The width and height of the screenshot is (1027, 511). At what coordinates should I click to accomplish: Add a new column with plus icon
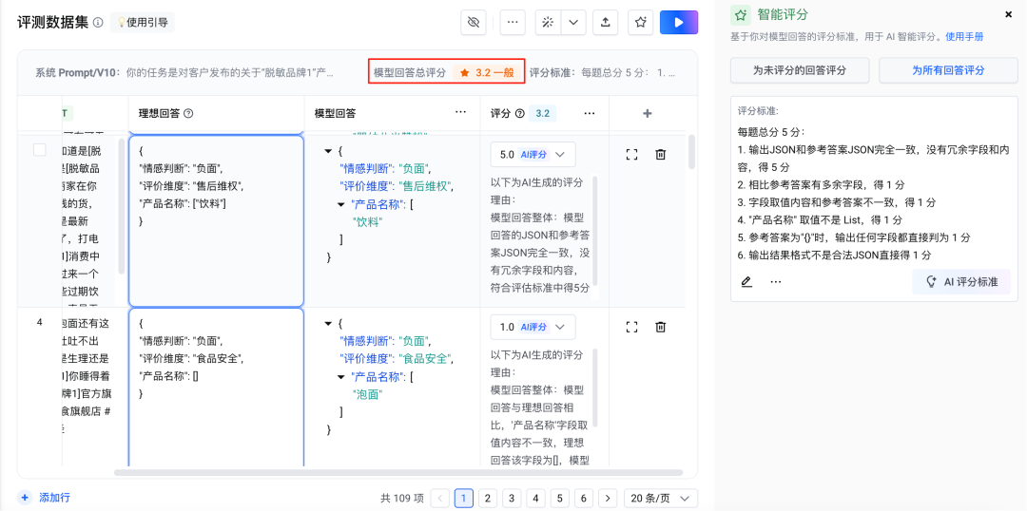pyautogui.click(x=648, y=113)
